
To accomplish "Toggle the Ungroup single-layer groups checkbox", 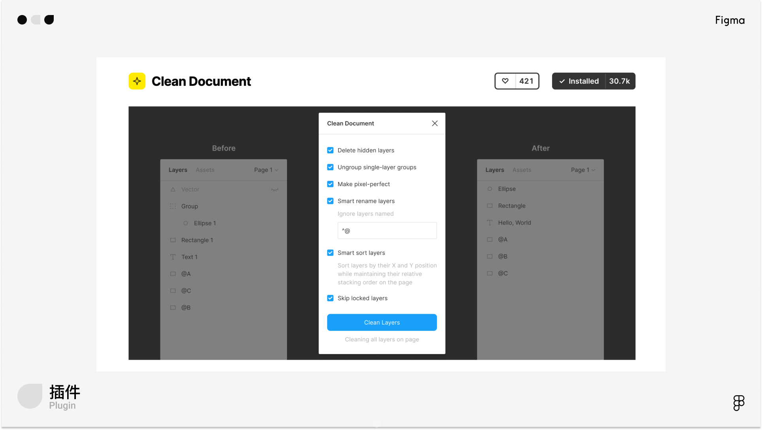I will pos(330,167).
